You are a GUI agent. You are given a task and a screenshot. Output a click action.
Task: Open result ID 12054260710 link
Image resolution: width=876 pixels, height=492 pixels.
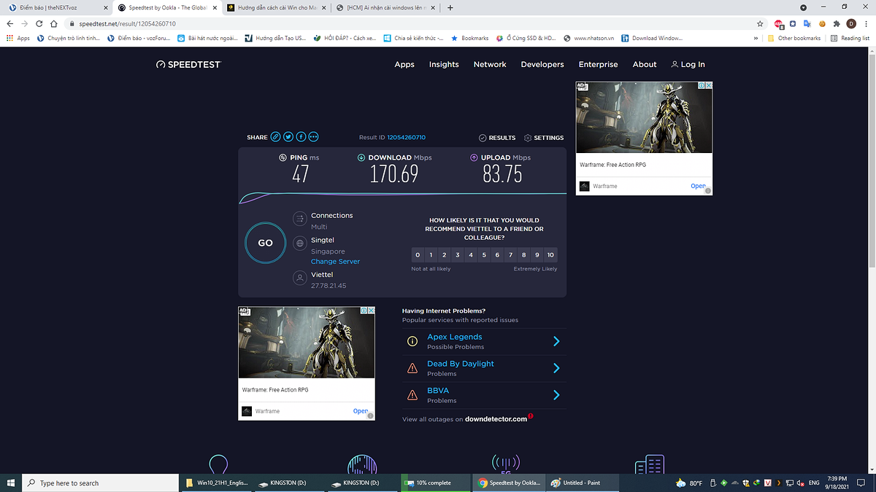pyautogui.click(x=406, y=138)
